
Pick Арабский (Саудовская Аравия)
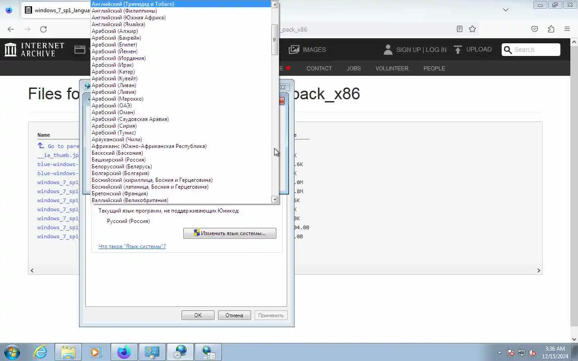181,119
